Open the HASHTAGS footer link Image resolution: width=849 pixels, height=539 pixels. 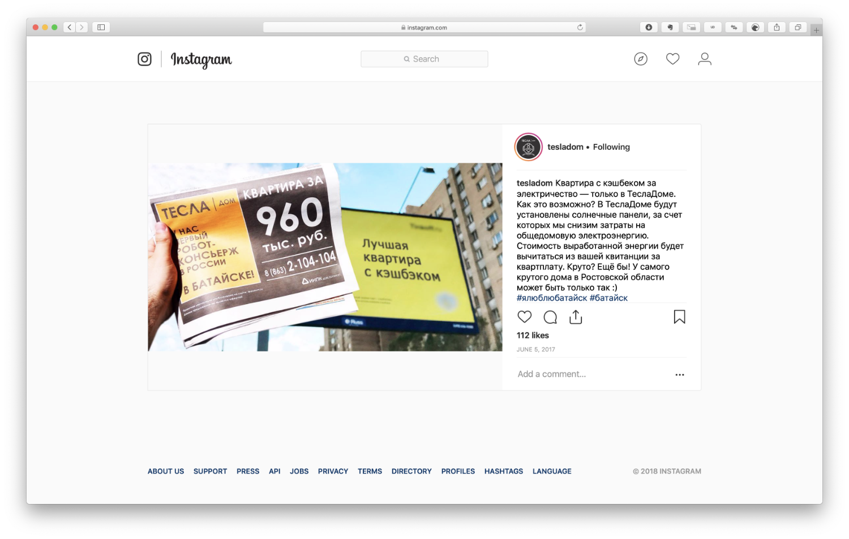coord(504,471)
